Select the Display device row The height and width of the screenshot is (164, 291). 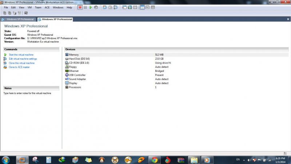tap(176, 83)
